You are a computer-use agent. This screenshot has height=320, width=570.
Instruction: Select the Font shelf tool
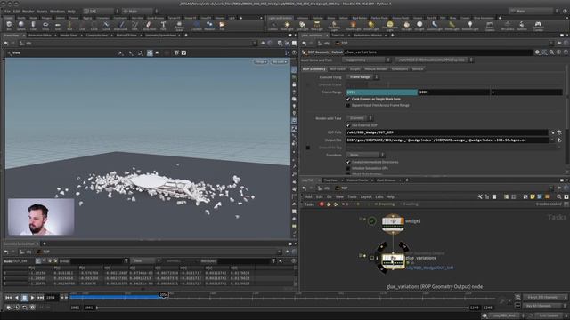[163, 26]
